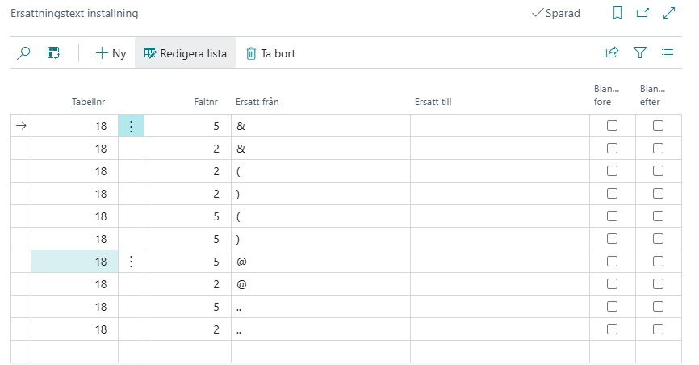Screen dimensions: 699x365
Task: Open page in new window icon
Action: pyautogui.click(x=642, y=13)
